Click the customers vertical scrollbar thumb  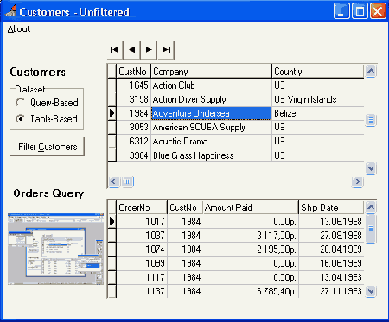click(x=371, y=120)
